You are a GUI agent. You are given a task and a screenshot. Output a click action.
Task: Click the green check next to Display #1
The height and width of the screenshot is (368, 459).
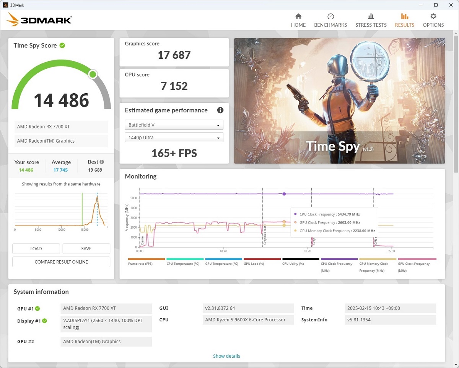click(44, 321)
